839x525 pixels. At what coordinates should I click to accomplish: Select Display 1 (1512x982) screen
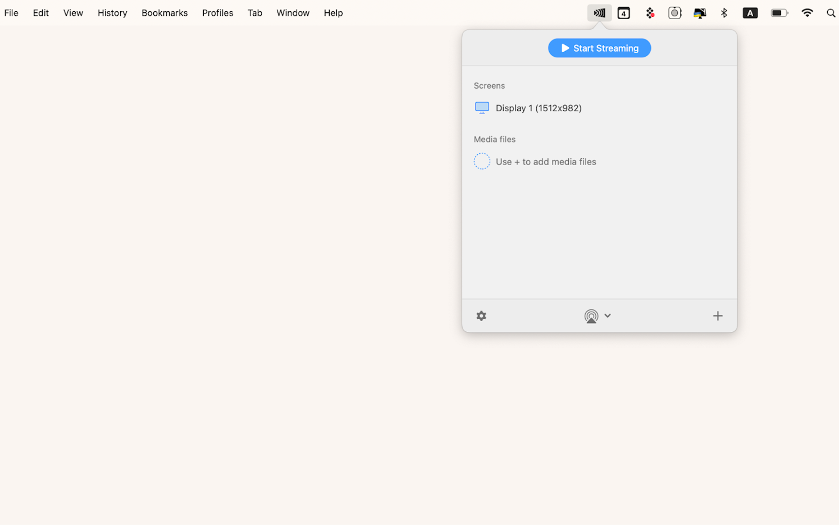pyautogui.click(x=538, y=108)
